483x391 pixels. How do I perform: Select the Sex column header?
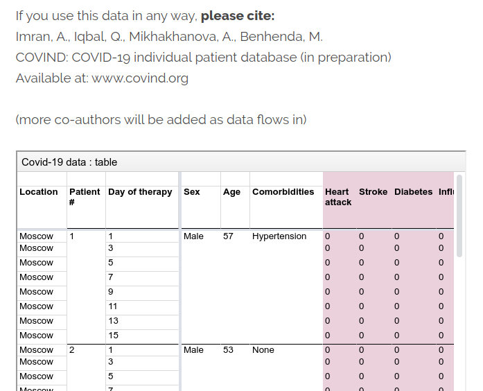tap(191, 192)
